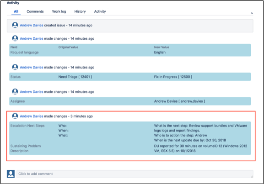The height and width of the screenshot is (184, 264).
Task: Open Andrew Davies link above Assignee change
Action: coord(32,92)
